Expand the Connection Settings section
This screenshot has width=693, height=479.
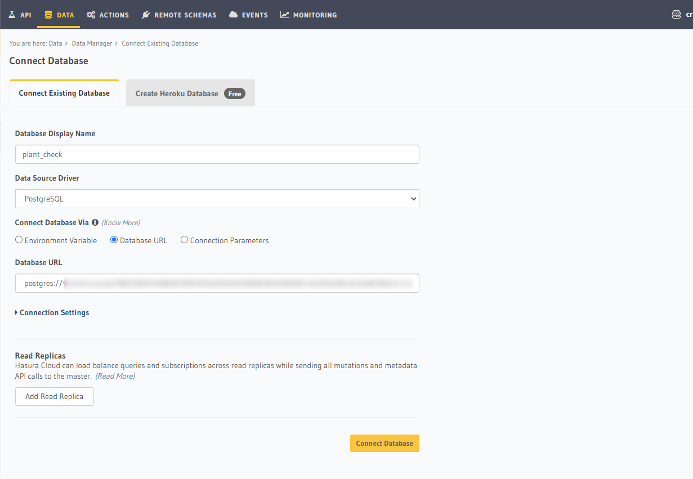coord(52,312)
